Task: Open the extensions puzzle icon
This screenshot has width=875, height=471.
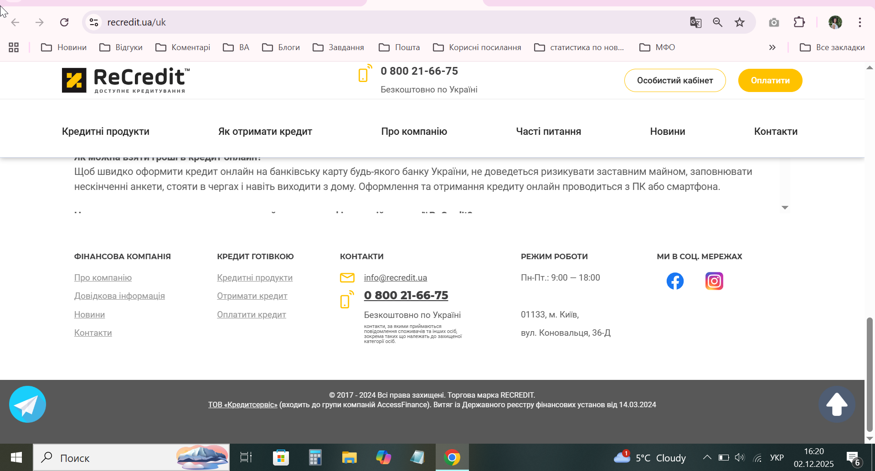Action: coord(799,22)
